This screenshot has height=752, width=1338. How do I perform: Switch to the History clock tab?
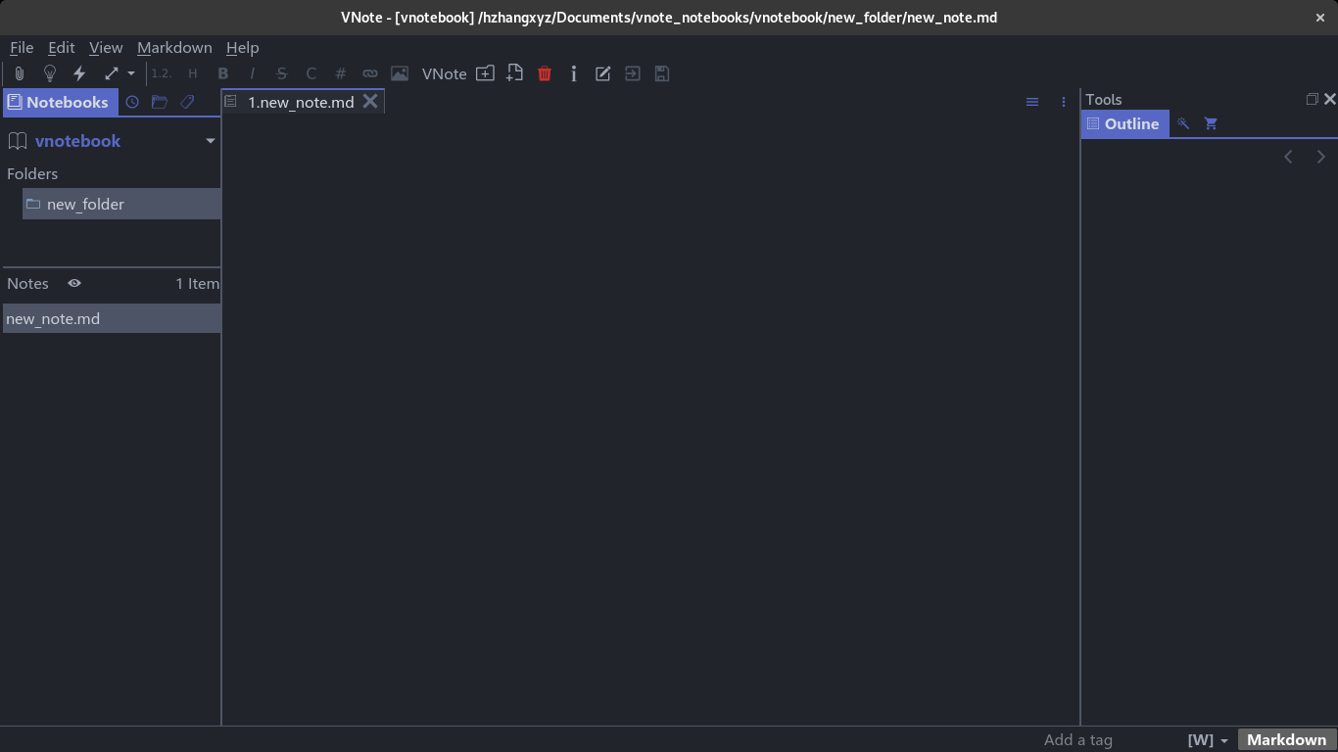coord(132,102)
